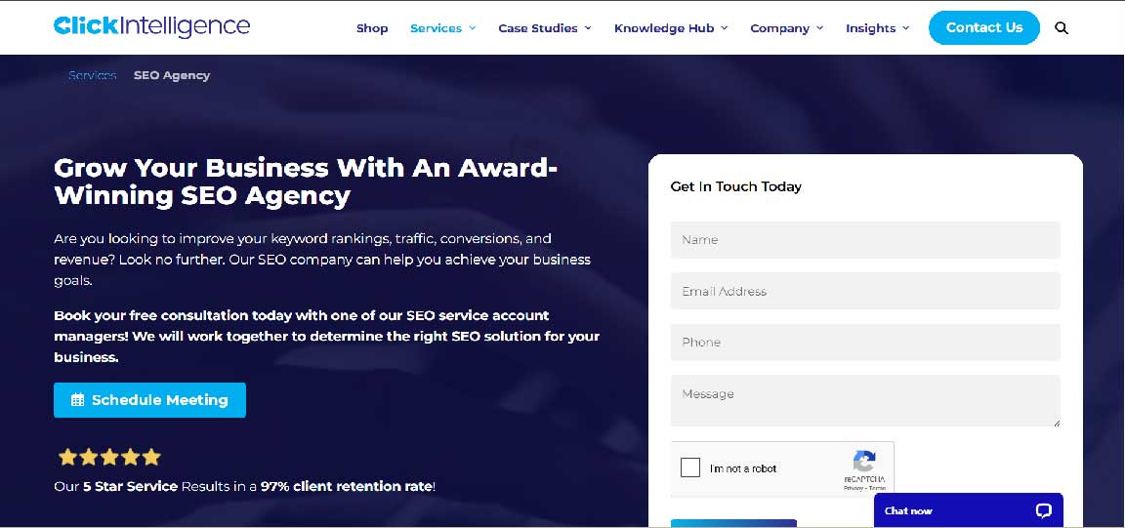Expand the Case Studies dropdown
1125x528 pixels.
coord(544,28)
